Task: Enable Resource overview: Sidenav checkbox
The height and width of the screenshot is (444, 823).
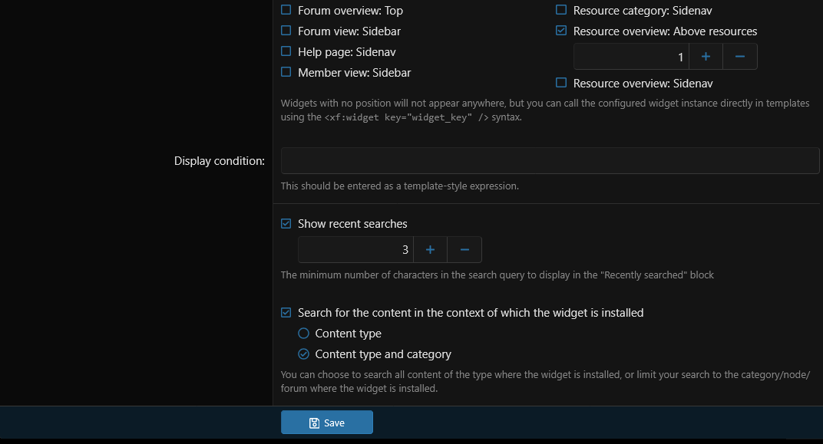Action: click(x=561, y=83)
